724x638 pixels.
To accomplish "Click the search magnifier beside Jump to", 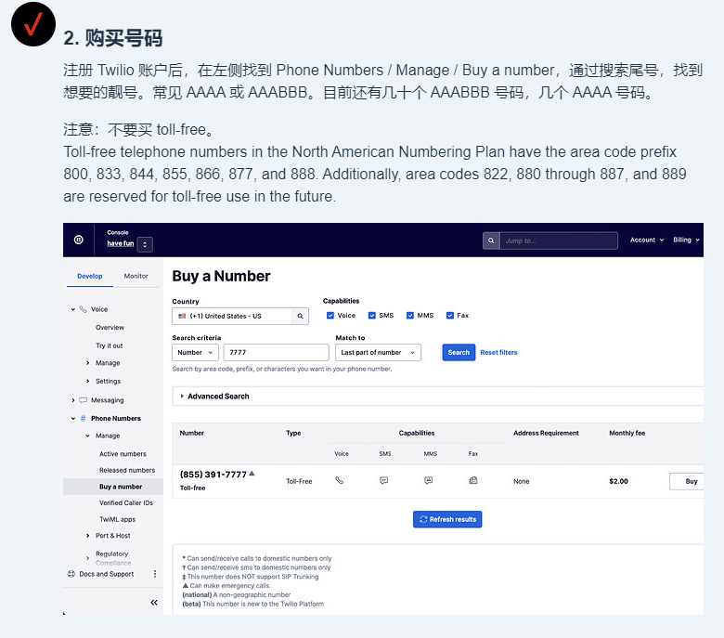I will click(x=491, y=241).
